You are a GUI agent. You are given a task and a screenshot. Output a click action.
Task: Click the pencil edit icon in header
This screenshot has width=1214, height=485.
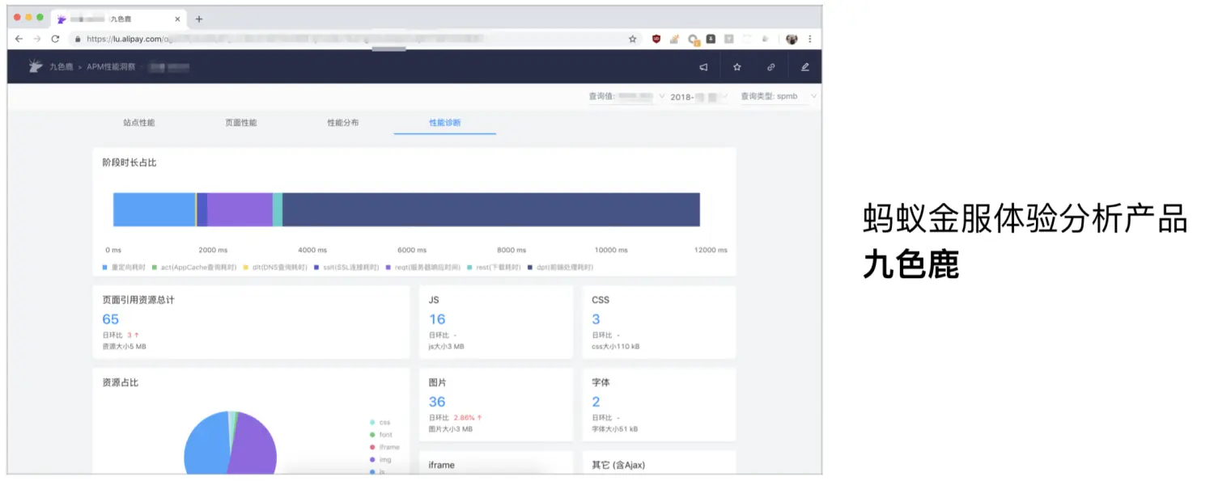pos(804,67)
